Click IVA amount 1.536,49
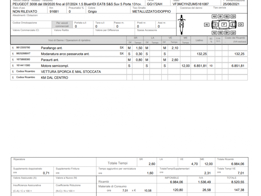 [x=205, y=182]
